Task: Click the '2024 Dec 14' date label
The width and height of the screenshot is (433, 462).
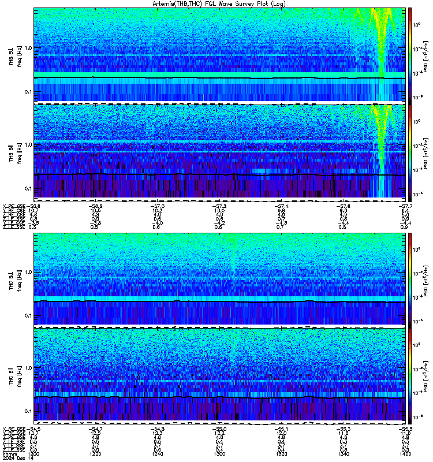Action: [18, 458]
